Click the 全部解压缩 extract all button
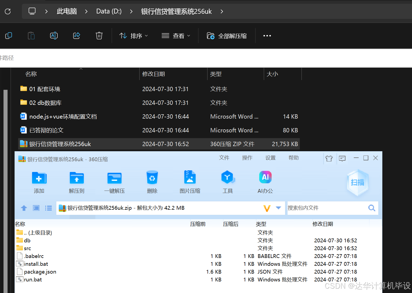 (x=227, y=36)
